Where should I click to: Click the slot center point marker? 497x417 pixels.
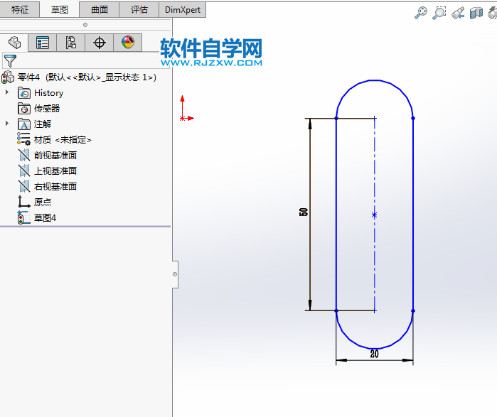374,215
